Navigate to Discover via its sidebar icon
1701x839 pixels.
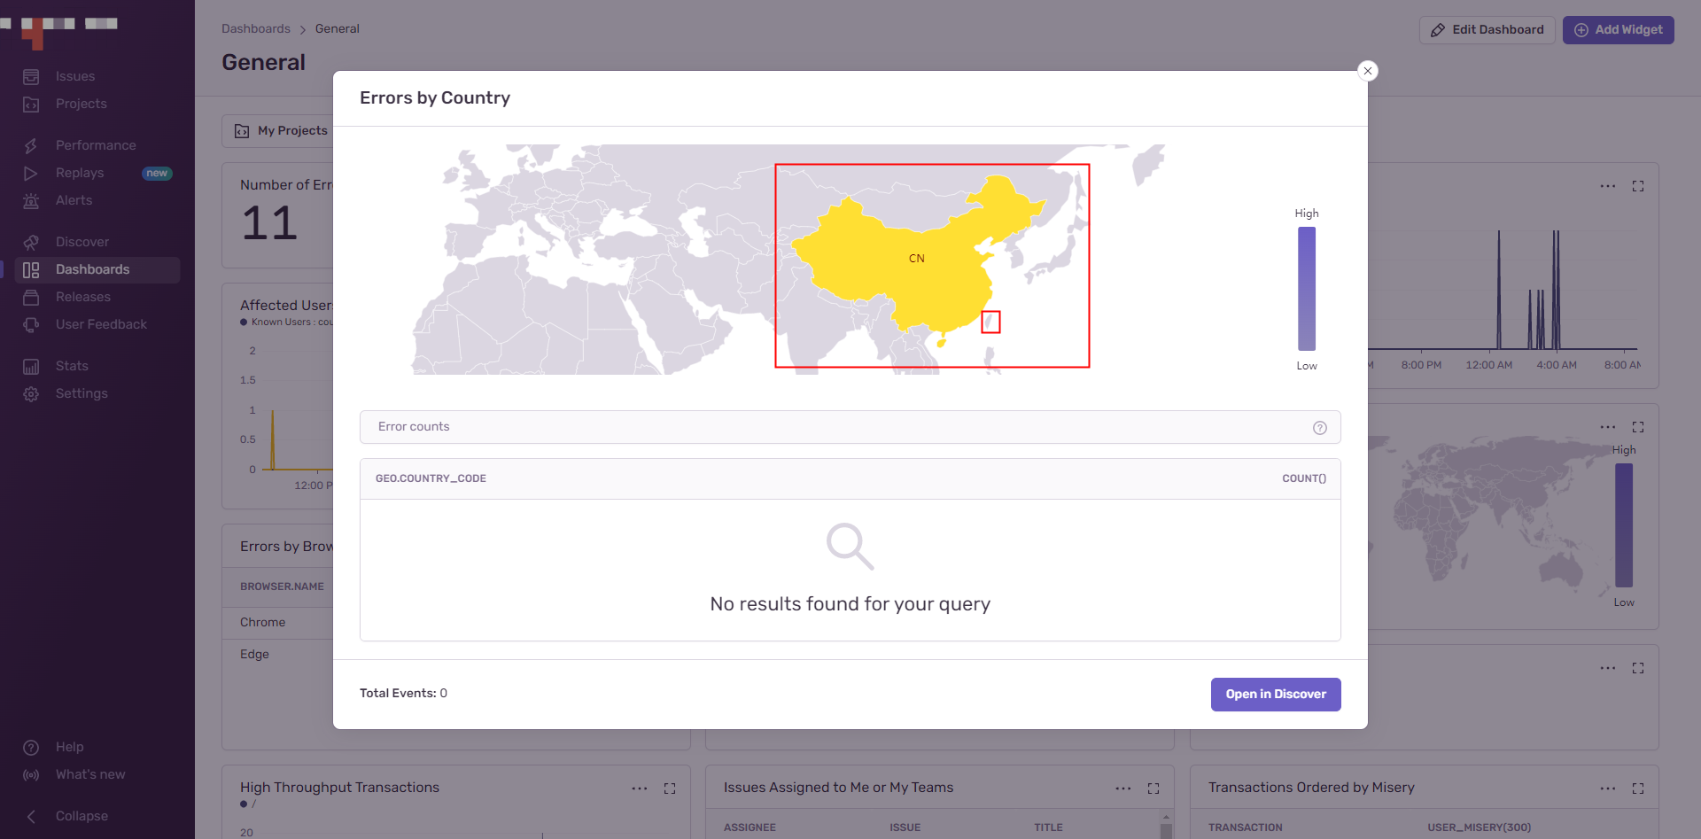[x=31, y=241]
